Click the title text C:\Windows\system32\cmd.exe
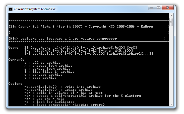This screenshot has width=184, height=114. (35, 9)
